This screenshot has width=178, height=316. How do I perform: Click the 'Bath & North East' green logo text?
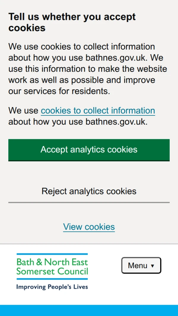pyautogui.click(x=52, y=262)
